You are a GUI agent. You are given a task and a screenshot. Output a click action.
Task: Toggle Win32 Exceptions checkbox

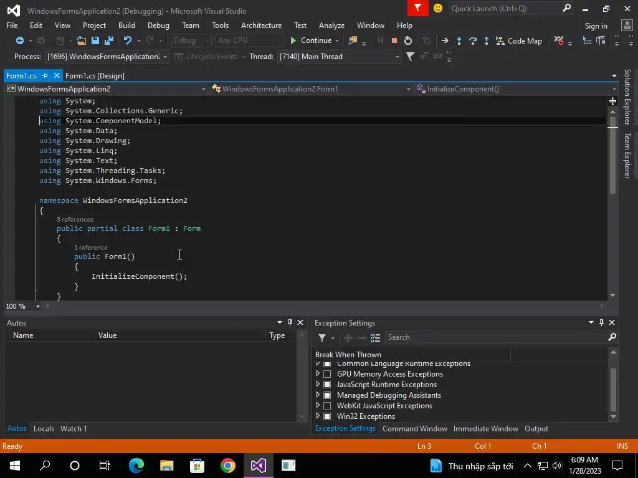click(326, 416)
